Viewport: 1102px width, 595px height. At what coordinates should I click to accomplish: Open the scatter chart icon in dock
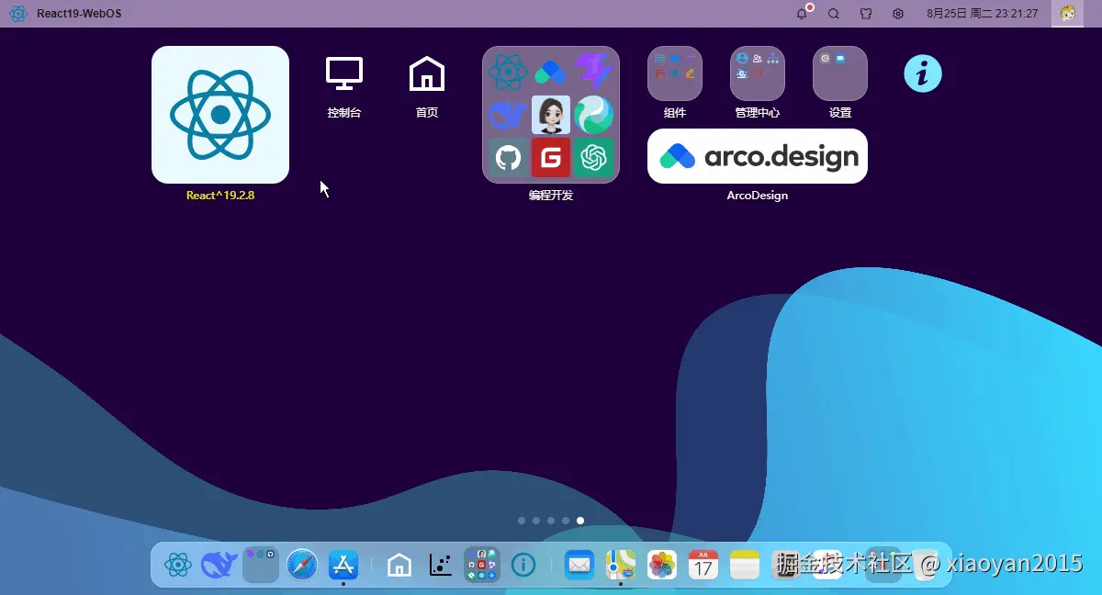pos(441,565)
